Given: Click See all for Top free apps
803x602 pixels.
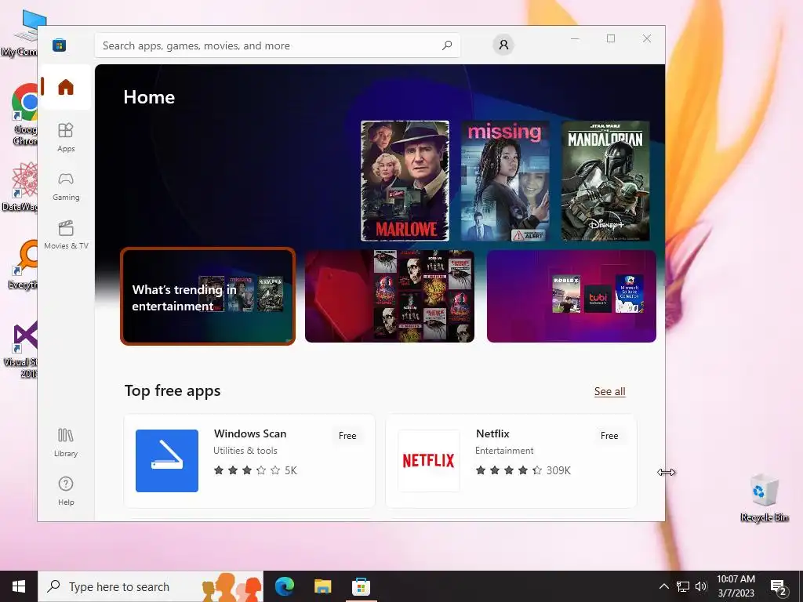Looking at the screenshot, I should pos(609,392).
